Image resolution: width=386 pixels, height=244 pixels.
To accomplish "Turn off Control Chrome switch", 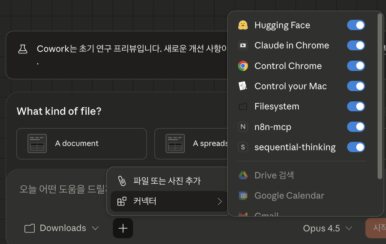I will tap(356, 66).
